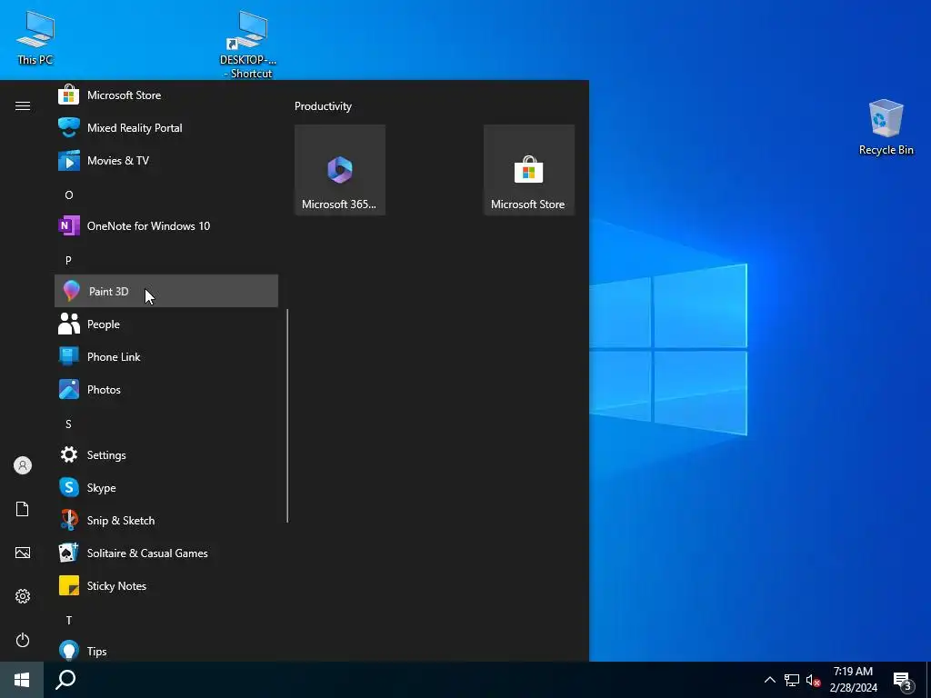Screen dimensions: 931x698
Task: Click the Microsoft Store tile
Action: click(x=529, y=170)
